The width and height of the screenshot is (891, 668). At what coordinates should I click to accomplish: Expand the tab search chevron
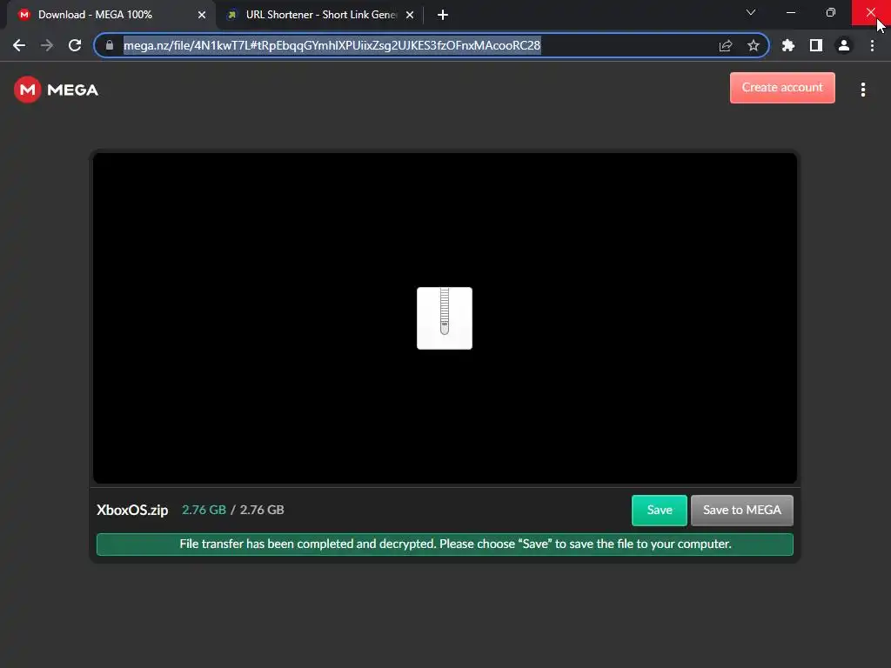[x=751, y=12]
